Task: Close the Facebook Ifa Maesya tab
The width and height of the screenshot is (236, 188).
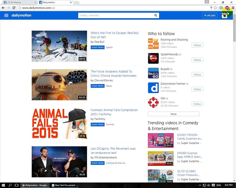Action: click(x=35, y=2)
